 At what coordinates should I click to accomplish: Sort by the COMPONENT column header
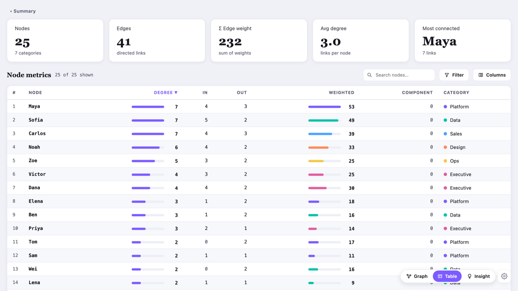pos(417,93)
